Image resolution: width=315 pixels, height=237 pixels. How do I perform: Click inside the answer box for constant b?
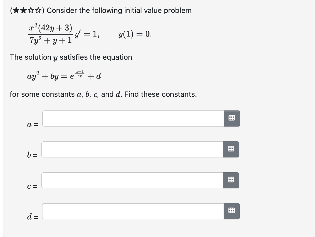tap(132, 149)
